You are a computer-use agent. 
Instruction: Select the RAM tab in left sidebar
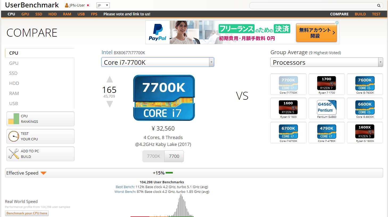[x=40, y=93]
